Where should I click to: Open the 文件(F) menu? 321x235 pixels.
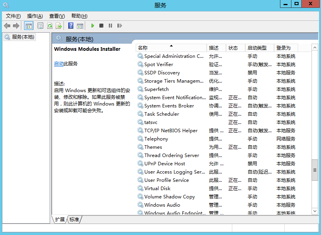pyautogui.click(x=13, y=16)
